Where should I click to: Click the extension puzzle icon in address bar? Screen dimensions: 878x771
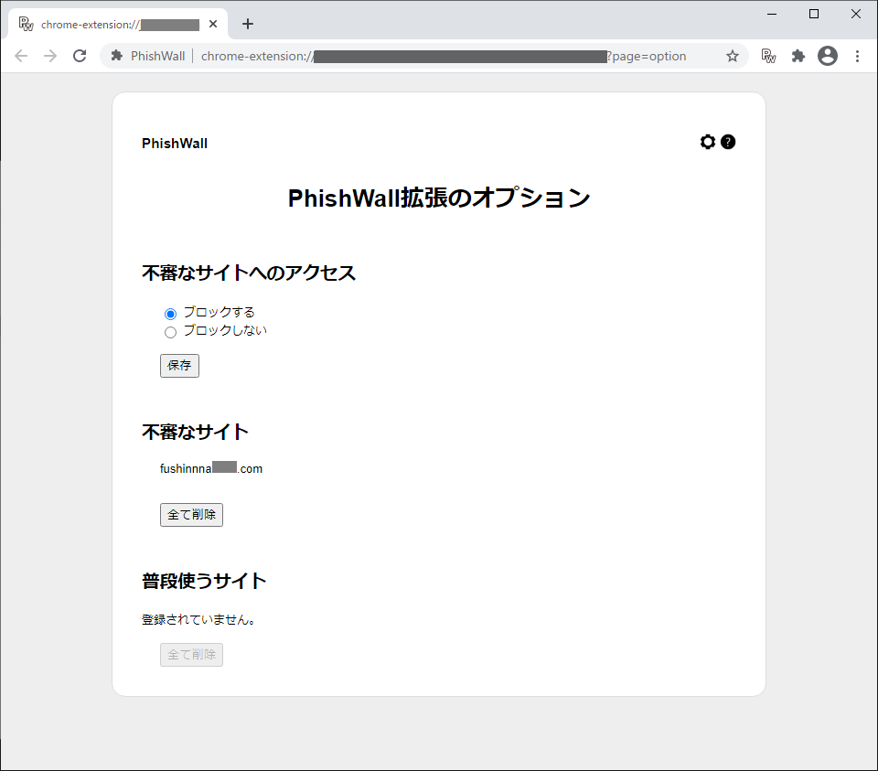click(116, 56)
